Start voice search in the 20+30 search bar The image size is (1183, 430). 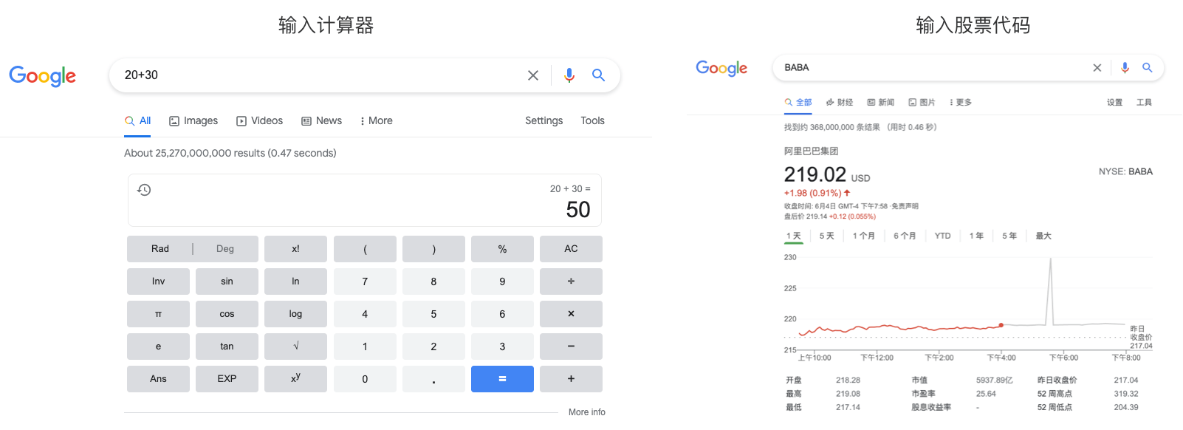click(569, 75)
